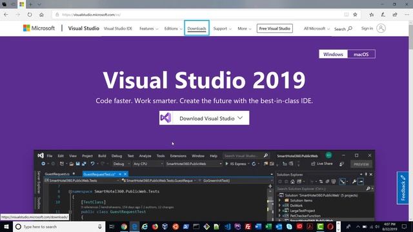Launch Chrome from the taskbar

pos(124,226)
